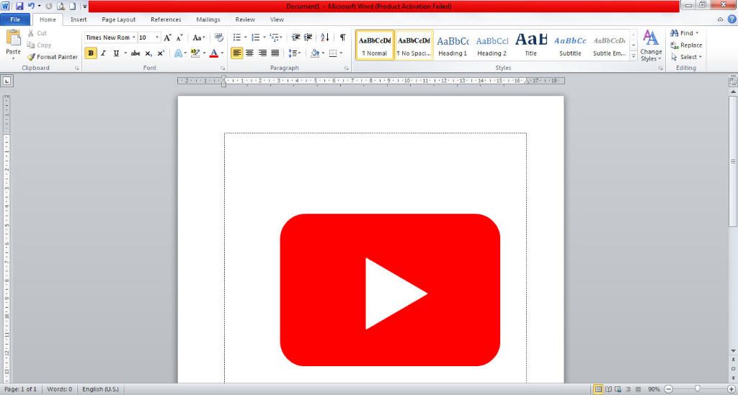The width and height of the screenshot is (738, 395).
Task: Click the Undo icon in Quick Access Toolbar
Action: click(x=31, y=6)
